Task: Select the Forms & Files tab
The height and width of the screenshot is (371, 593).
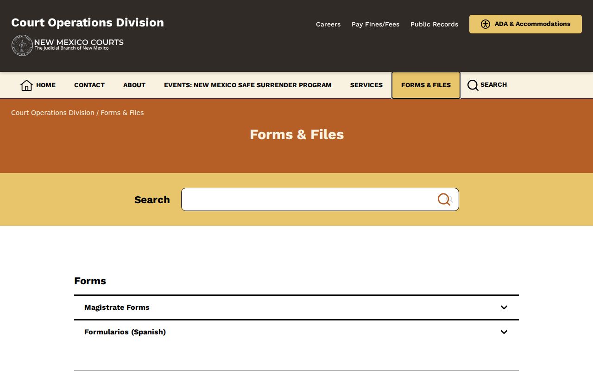Action: [x=426, y=85]
